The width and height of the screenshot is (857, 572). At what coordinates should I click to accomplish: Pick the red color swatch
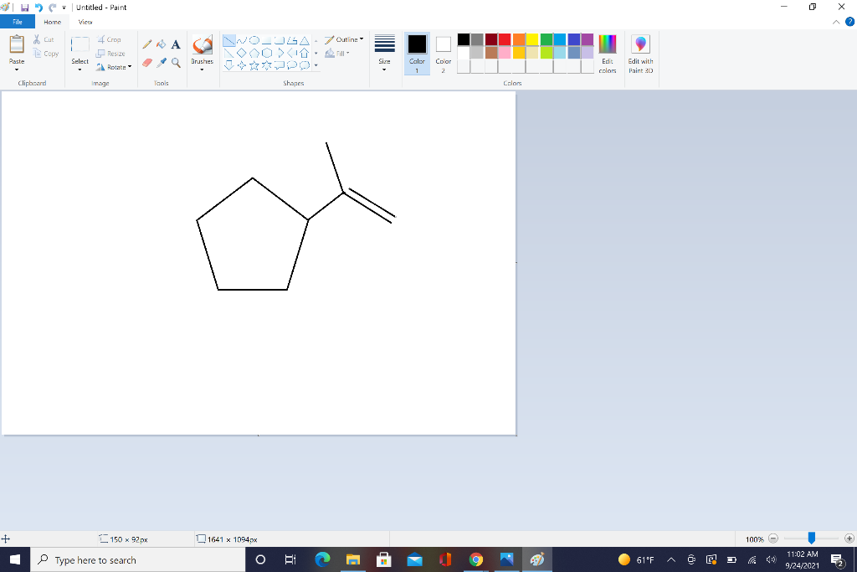tap(505, 39)
